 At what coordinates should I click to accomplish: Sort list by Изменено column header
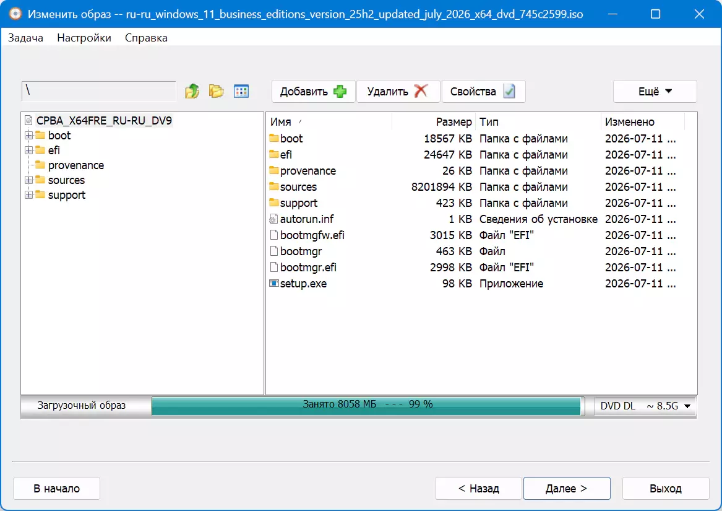[643, 122]
